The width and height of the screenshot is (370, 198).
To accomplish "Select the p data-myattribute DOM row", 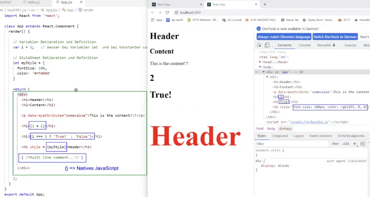I will [321, 92].
